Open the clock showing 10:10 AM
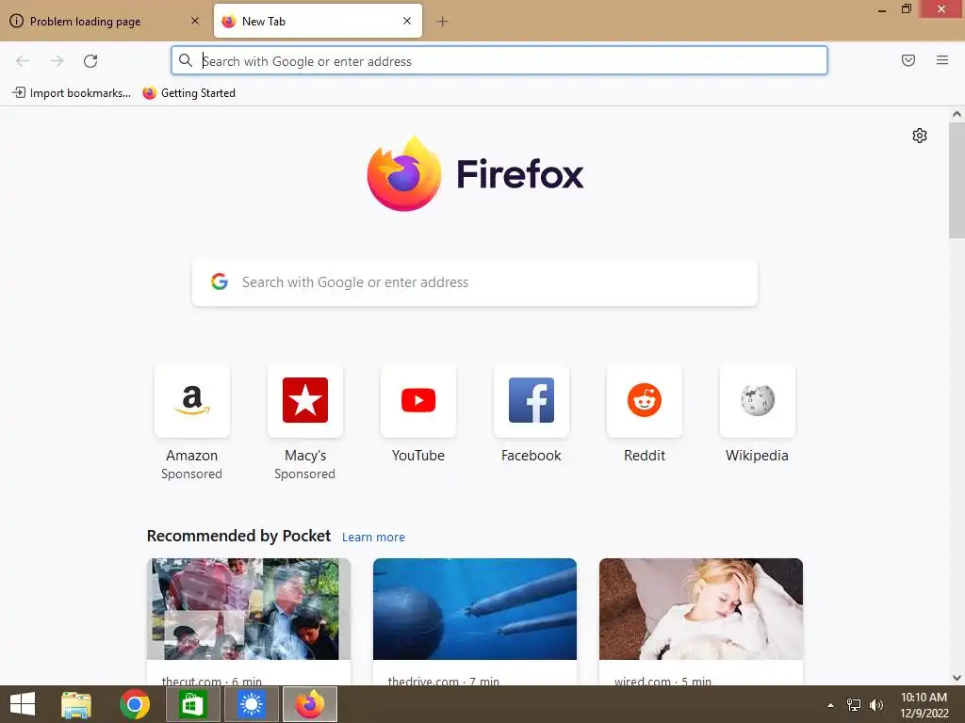The width and height of the screenshot is (965, 723). [924, 705]
